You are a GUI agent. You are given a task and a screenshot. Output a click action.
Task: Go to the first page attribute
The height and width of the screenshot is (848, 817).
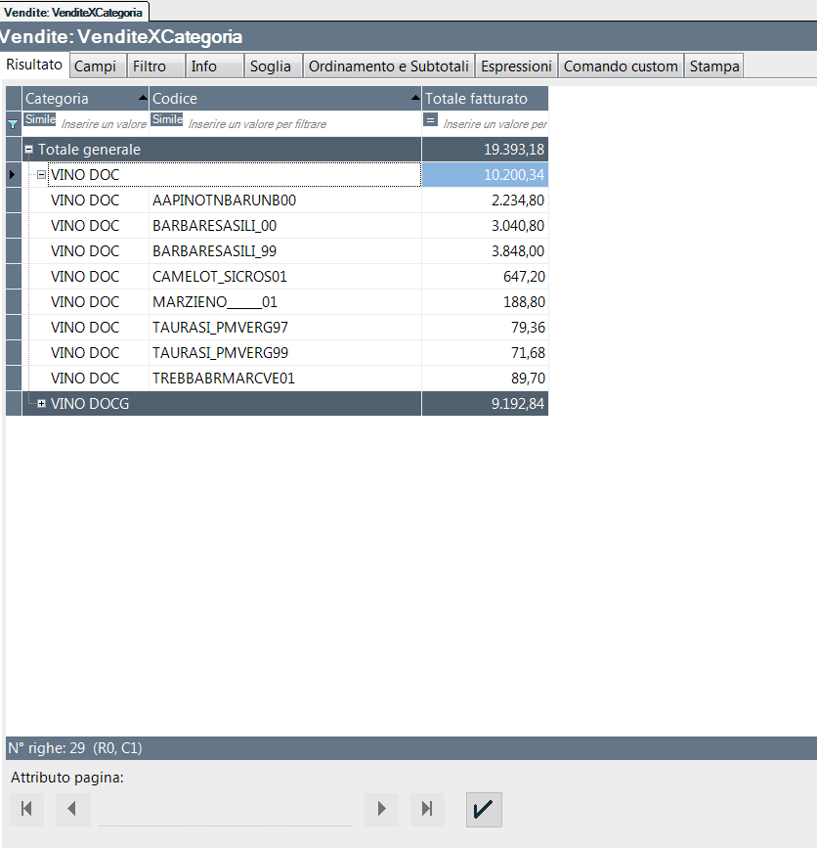[26, 809]
